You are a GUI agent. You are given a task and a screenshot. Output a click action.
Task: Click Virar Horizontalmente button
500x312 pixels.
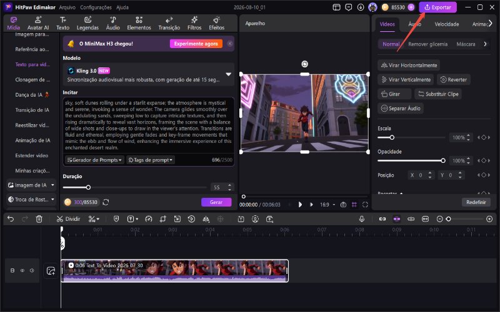point(409,66)
